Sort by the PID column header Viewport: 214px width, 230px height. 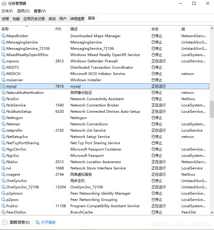pos(61,29)
